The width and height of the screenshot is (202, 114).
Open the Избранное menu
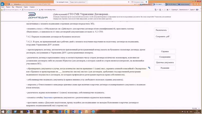pyautogui.click(x=19, y=7)
